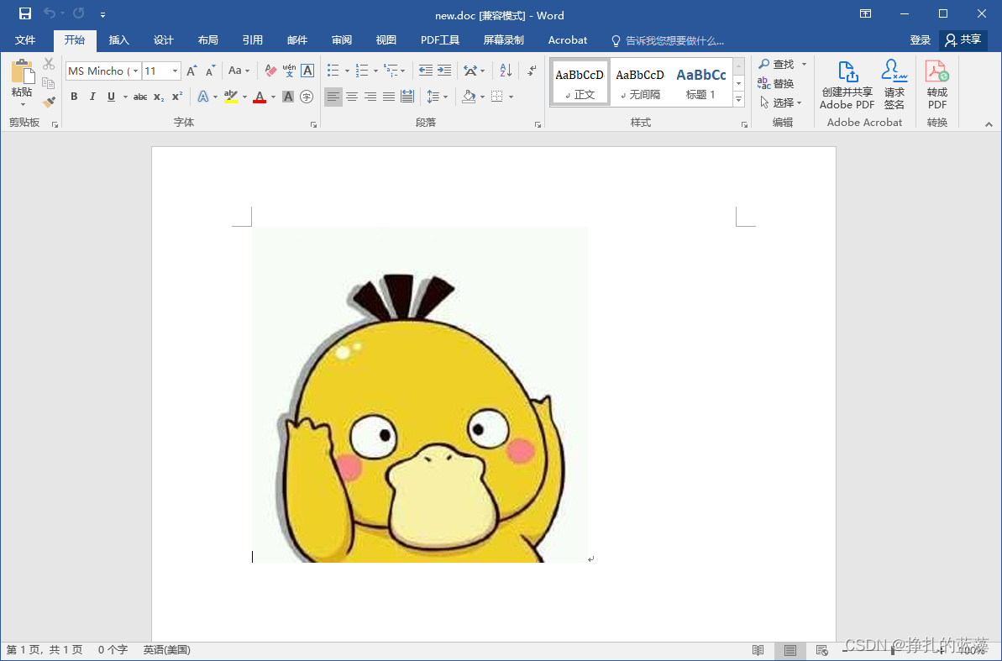Toggle Underline formatting
The image size is (1002, 661).
[111, 97]
